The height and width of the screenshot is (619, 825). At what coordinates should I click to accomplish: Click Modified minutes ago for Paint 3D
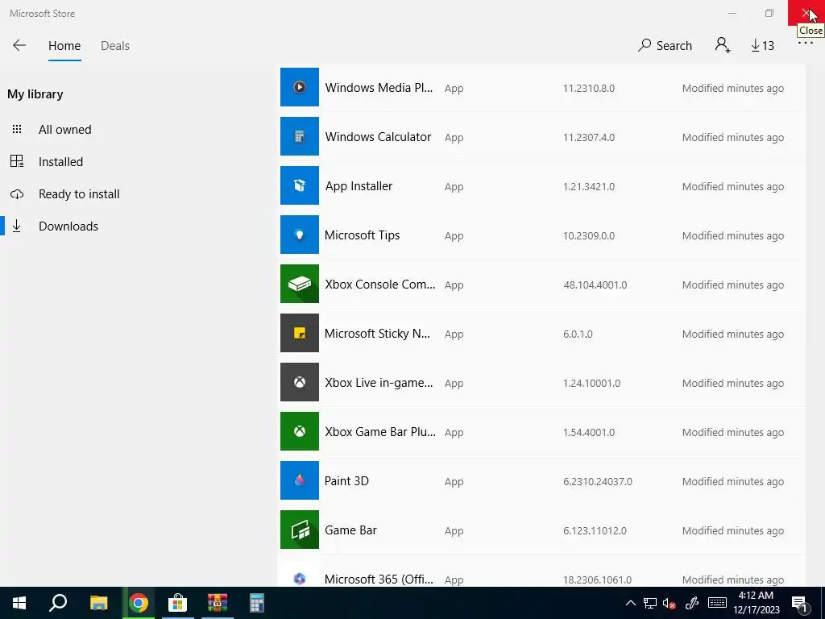733,482
